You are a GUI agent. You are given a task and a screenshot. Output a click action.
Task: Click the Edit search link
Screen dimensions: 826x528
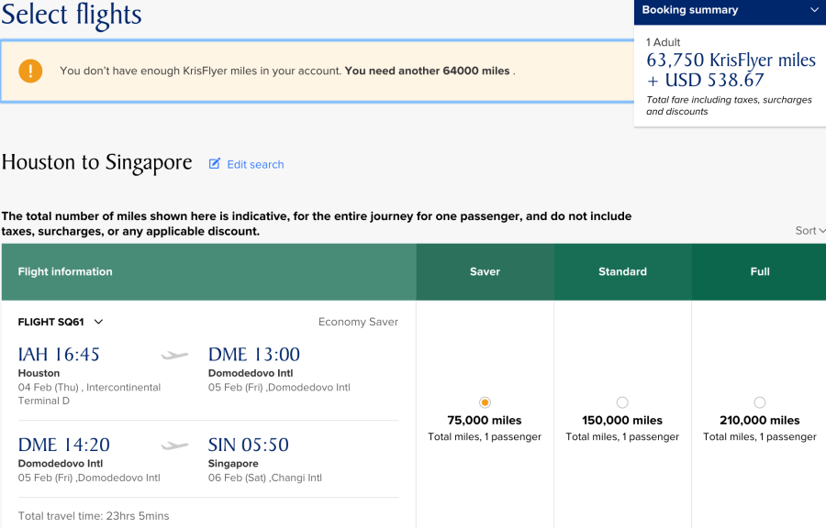[255, 164]
